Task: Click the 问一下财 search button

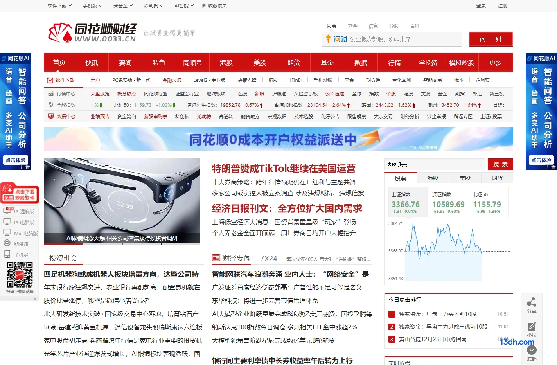Action: pos(491,39)
